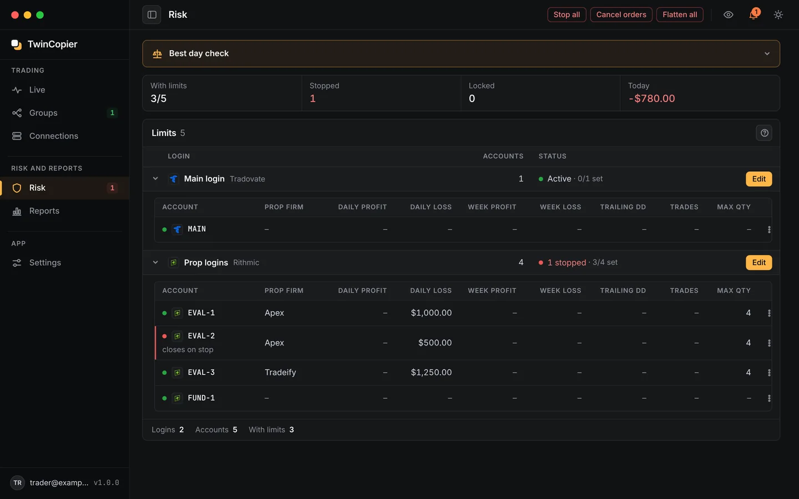This screenshot has width=799, height=499.
Task: Click the Flatten all button
Action: [680, 15]
